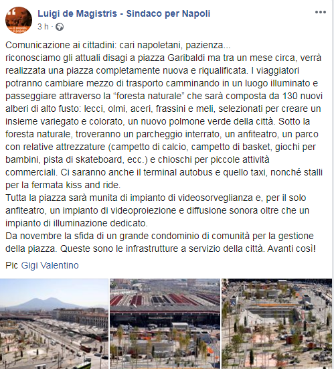Click the word 'Pic' before the photographer credit
Viewport: 334px width, 369px height.
[x=11, y=265]
